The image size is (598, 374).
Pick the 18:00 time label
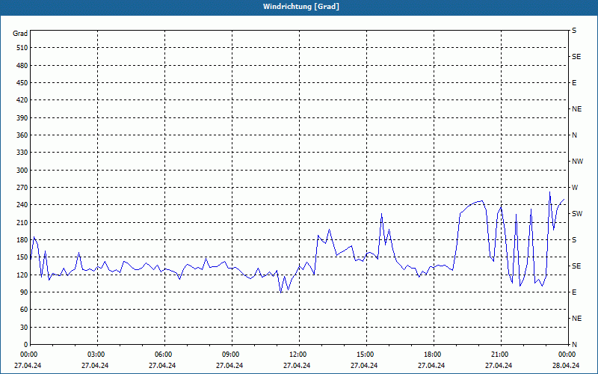433,355
